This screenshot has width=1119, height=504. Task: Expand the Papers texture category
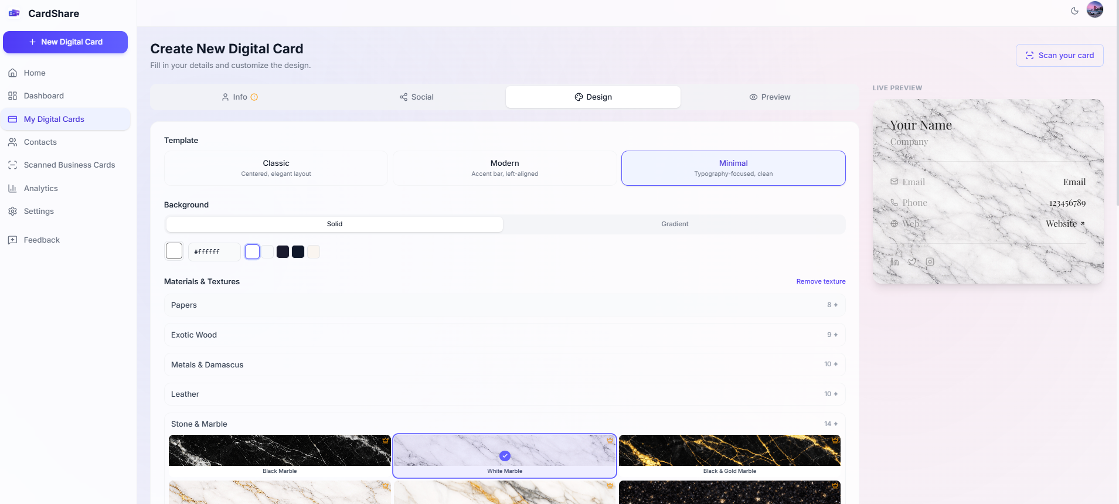coord(505,305)
